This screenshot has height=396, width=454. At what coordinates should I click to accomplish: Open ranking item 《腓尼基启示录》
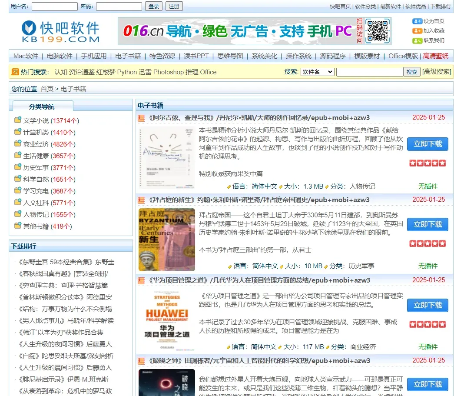click(63, 379)
